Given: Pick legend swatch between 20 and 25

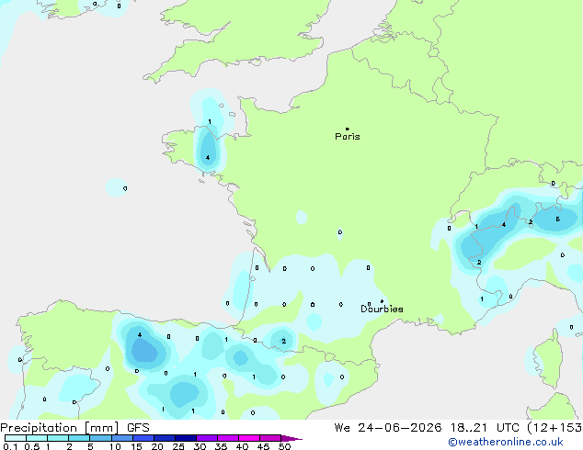Looking at the screenshot, I should (x=165, y=438).
